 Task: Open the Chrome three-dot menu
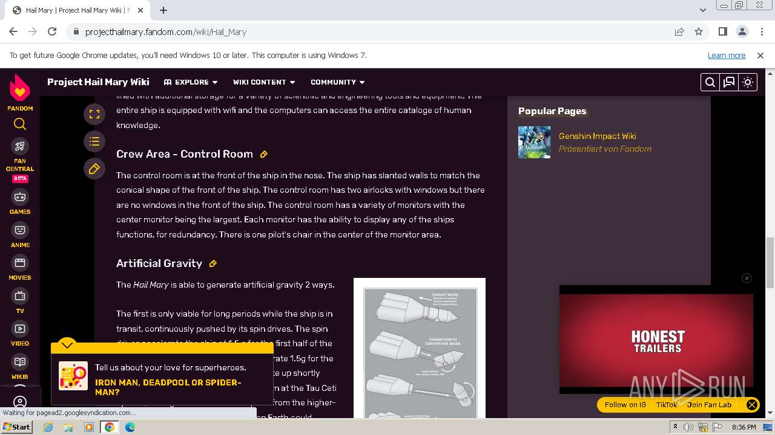(761, 31)
